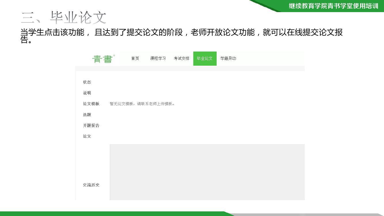384x216 pixels.
Task: Click the 开题报告 row label
Action: [x=91, y=126]
